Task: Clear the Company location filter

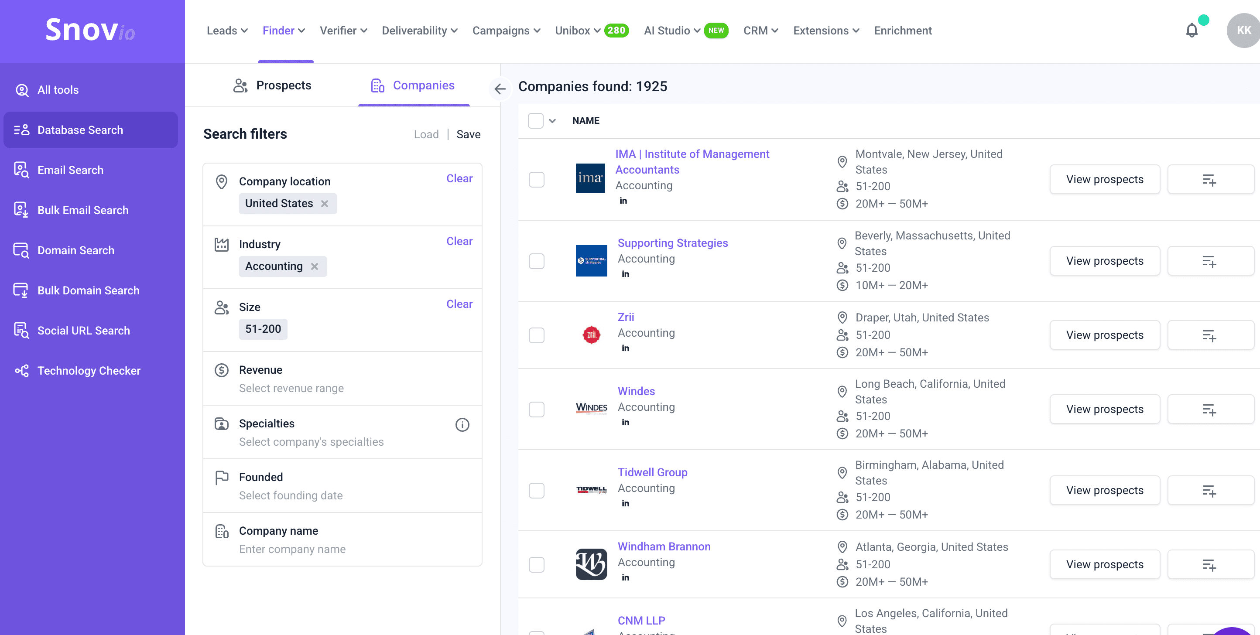Action: (x=459, y=178)
